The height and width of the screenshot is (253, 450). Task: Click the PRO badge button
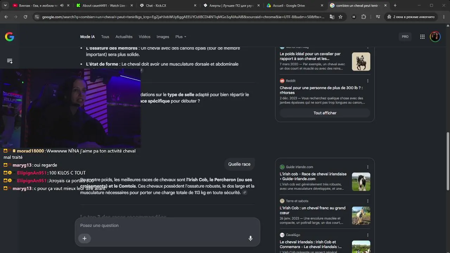405,37
